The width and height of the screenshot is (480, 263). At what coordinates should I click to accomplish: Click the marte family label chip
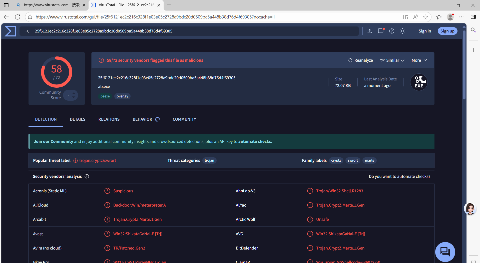tap(369, 160)
